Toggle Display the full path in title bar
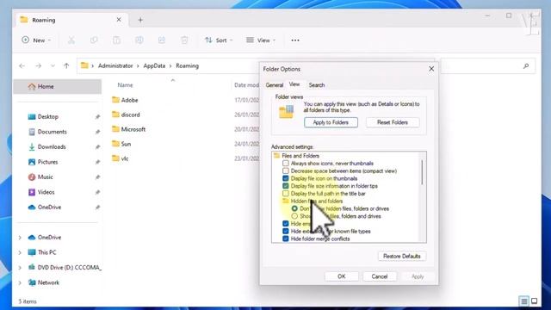Screen dimensions: 551x310 [x=286, y=194]
